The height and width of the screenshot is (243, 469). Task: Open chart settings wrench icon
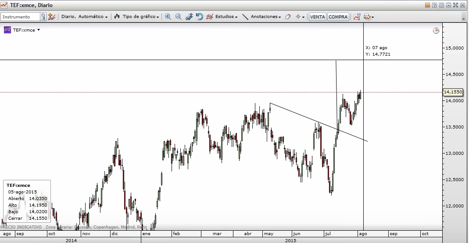point(357,17)
